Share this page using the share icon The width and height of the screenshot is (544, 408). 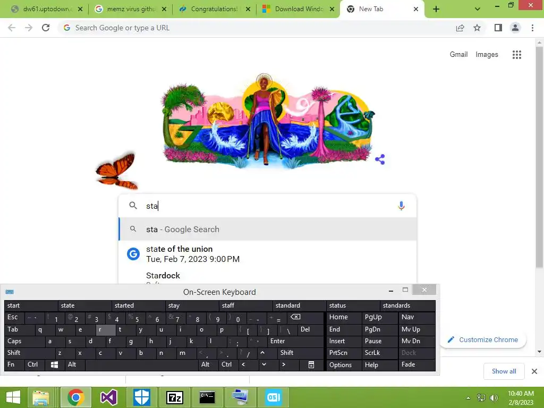pos(460,28)
